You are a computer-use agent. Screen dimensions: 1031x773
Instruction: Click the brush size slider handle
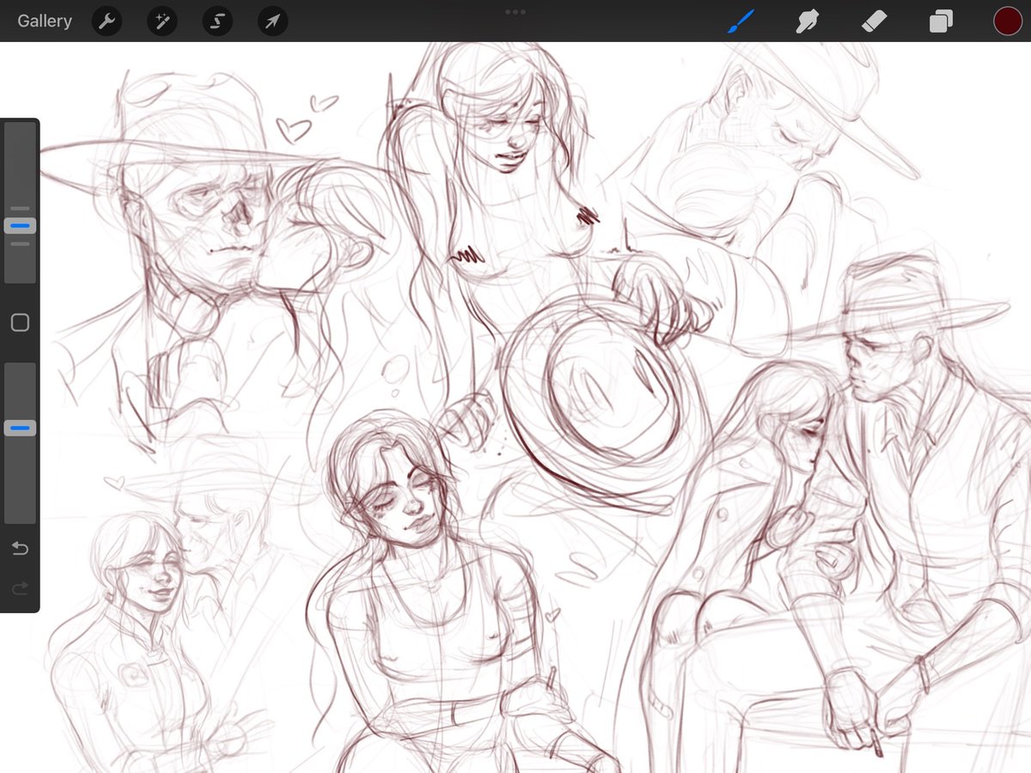20,226
